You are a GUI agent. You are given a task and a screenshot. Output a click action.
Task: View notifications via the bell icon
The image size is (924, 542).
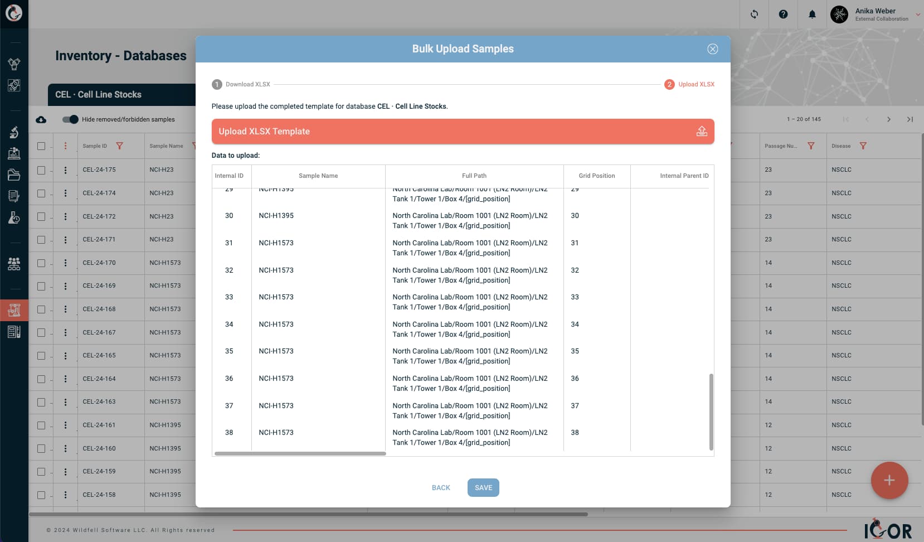tap(811, 14)
